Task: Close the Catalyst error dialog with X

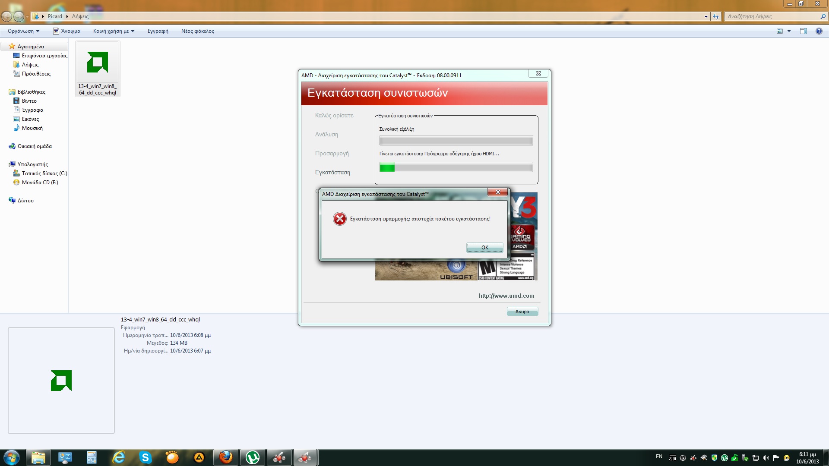Action: click(x=498, y=192)
